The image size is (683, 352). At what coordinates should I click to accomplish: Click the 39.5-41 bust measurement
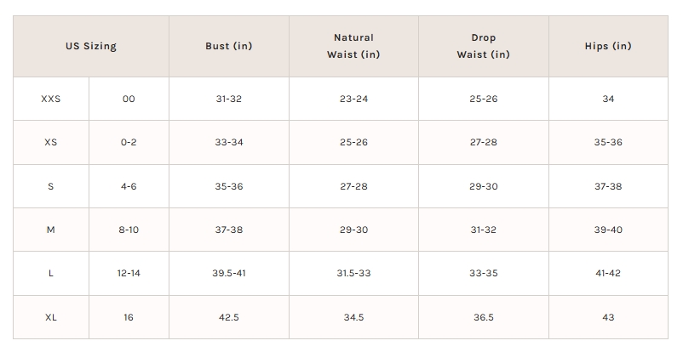click(228, 273)
